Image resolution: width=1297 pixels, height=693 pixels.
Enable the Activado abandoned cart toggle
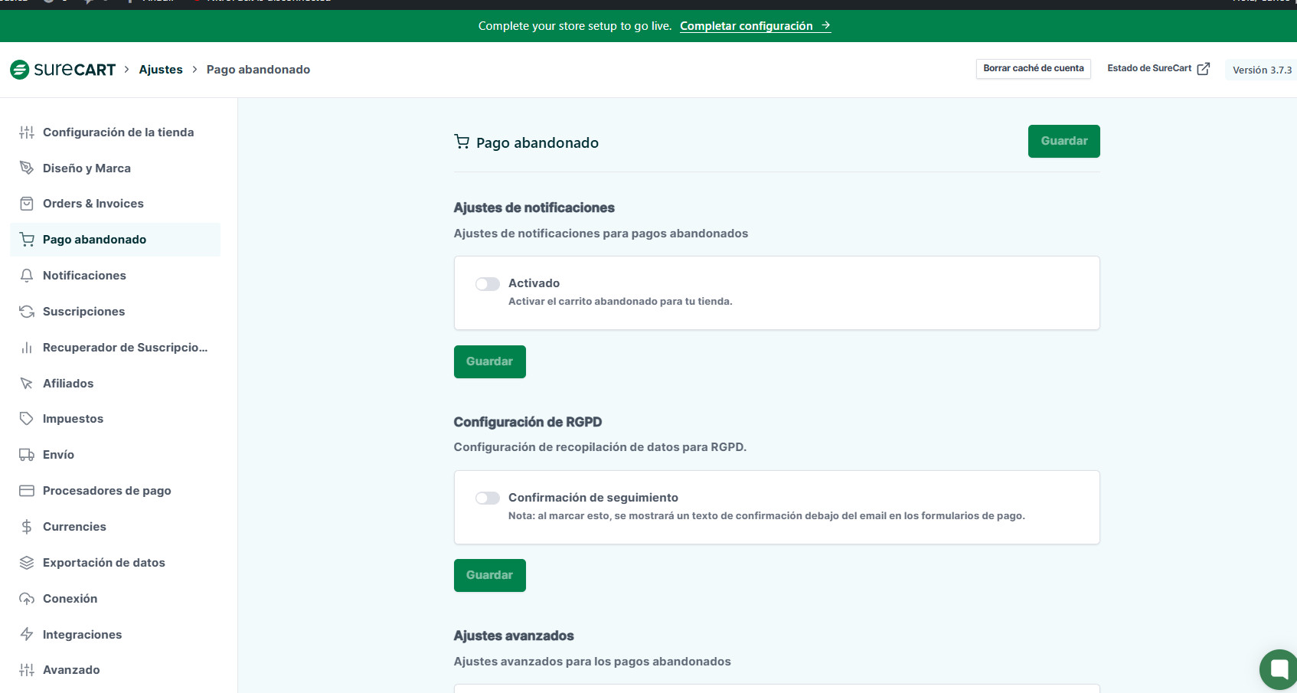[x=488, y=284]
